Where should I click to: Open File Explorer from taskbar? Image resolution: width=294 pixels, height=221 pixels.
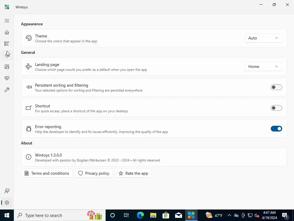point(153,215)
